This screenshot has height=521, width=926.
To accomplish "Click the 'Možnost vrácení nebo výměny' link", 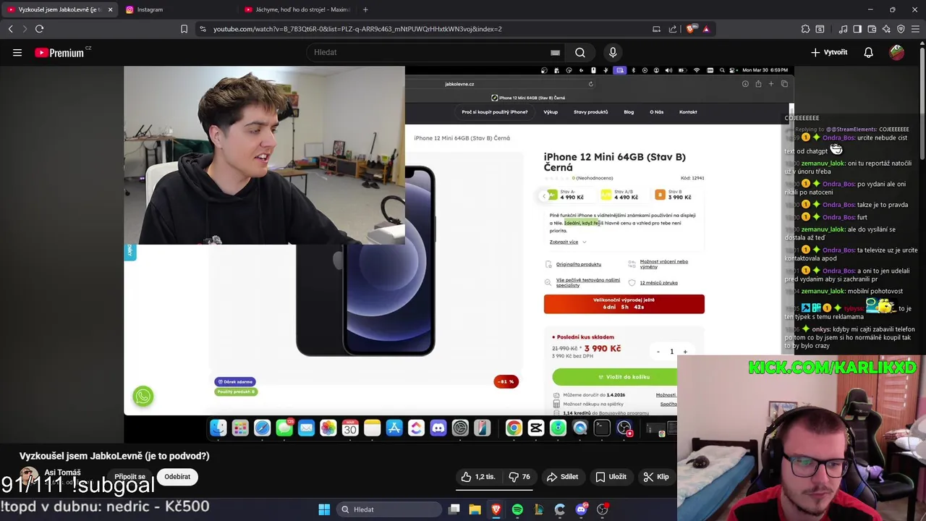I will [663, 264].
